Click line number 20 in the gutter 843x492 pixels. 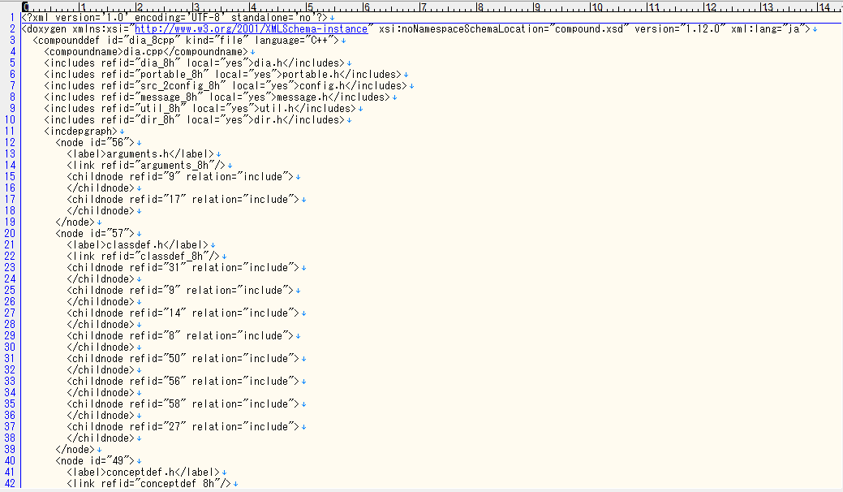tap(10, 233)
